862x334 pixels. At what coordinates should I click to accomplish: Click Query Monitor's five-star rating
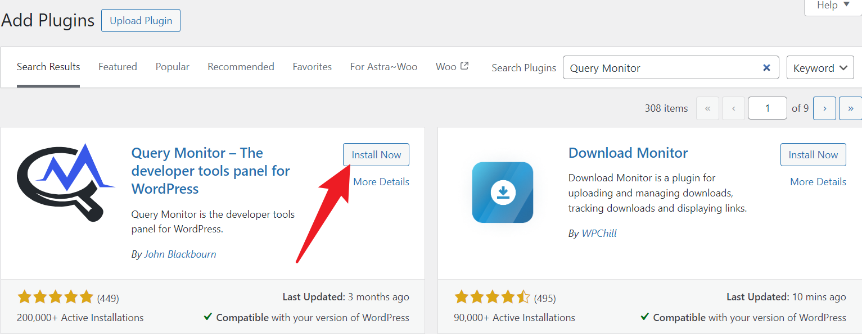pos(55,297)
